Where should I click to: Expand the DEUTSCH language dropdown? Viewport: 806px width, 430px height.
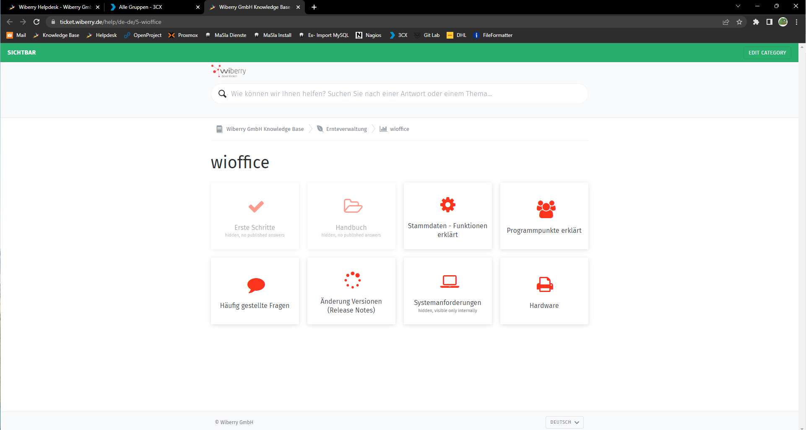click(564, 422)
